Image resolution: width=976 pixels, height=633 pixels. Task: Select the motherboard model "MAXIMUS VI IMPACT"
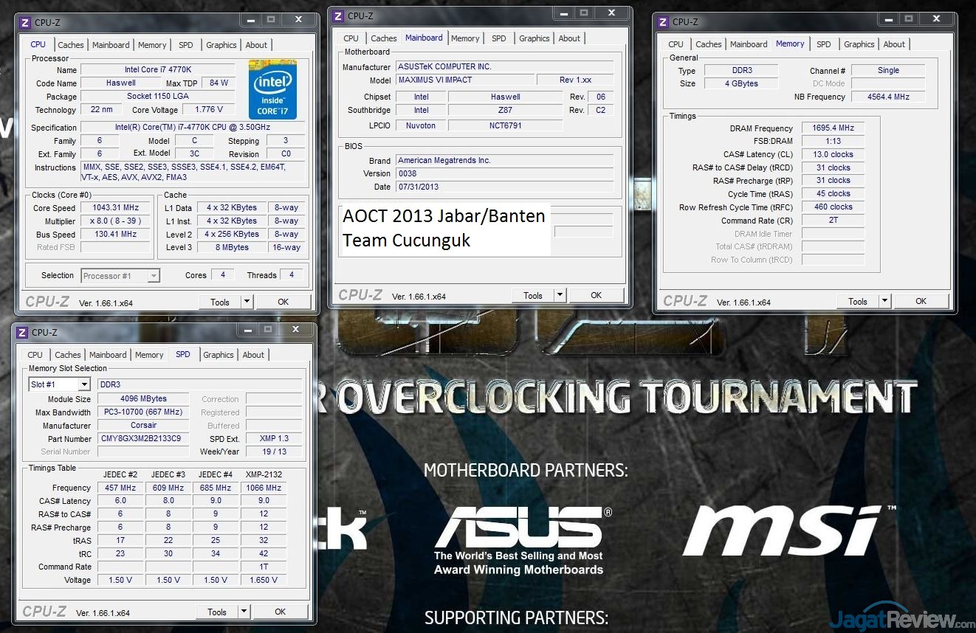464,80
